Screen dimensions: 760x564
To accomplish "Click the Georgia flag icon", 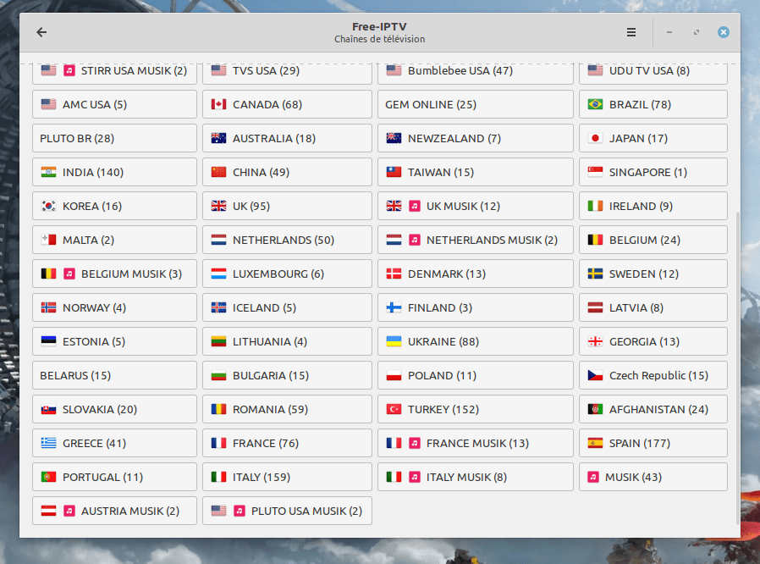I will (595, 342).
